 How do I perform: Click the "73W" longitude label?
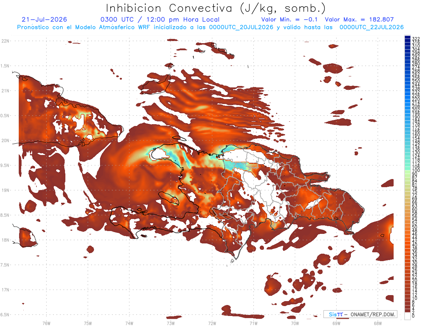click(x=171, y=323)
